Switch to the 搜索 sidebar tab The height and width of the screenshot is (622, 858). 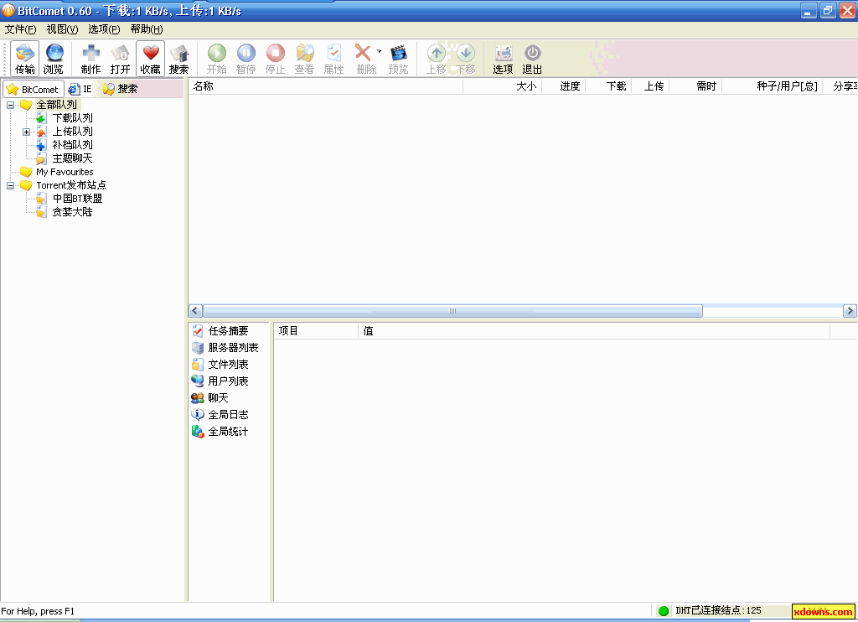pos(121,89)
